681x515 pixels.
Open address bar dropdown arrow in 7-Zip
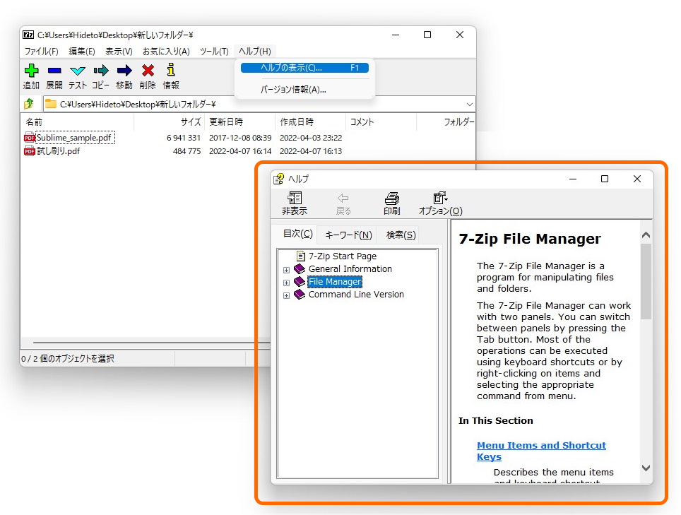click(x=470, y=105)
